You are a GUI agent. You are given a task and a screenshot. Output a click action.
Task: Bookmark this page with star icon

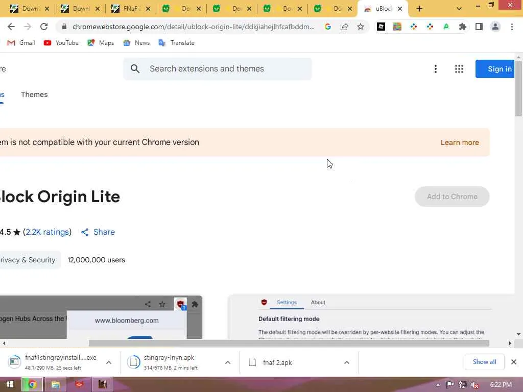coord(361,27)
